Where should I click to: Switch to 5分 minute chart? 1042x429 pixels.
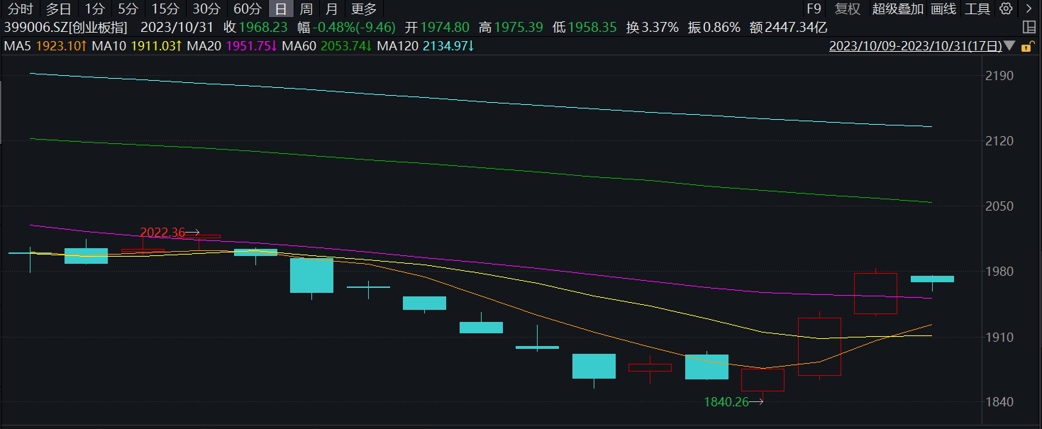(x=128, y=9)
